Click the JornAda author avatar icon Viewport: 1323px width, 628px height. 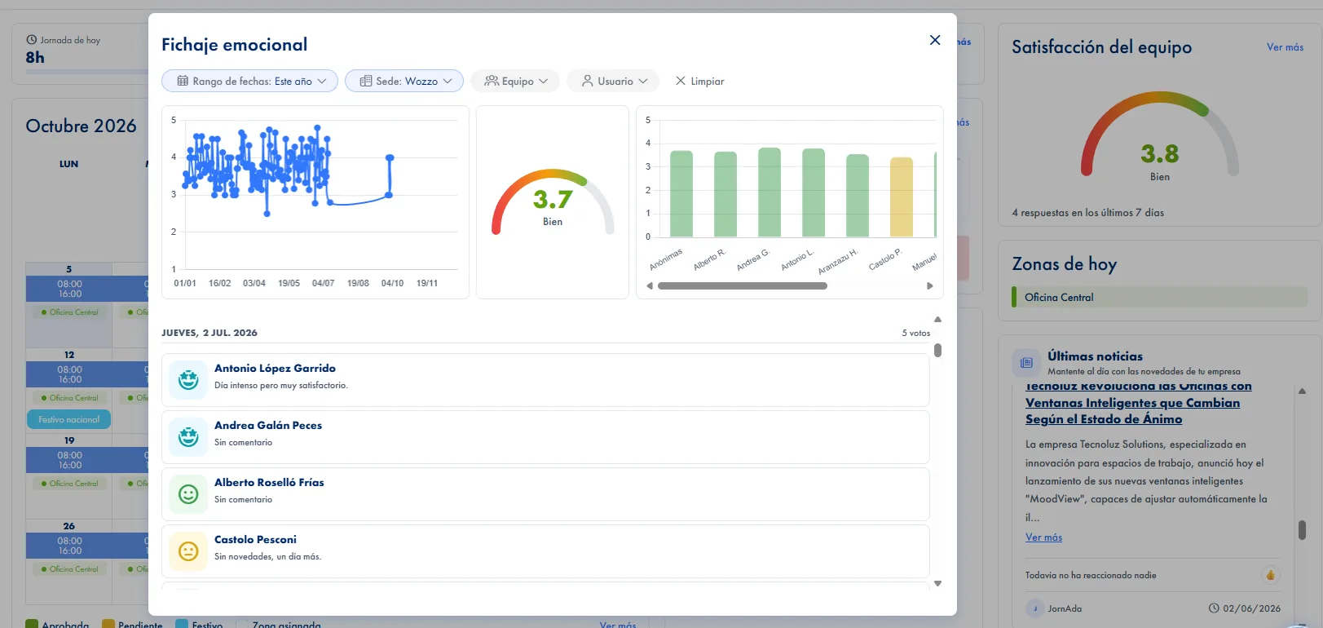pyautogui.click(x=1034, y=608)
